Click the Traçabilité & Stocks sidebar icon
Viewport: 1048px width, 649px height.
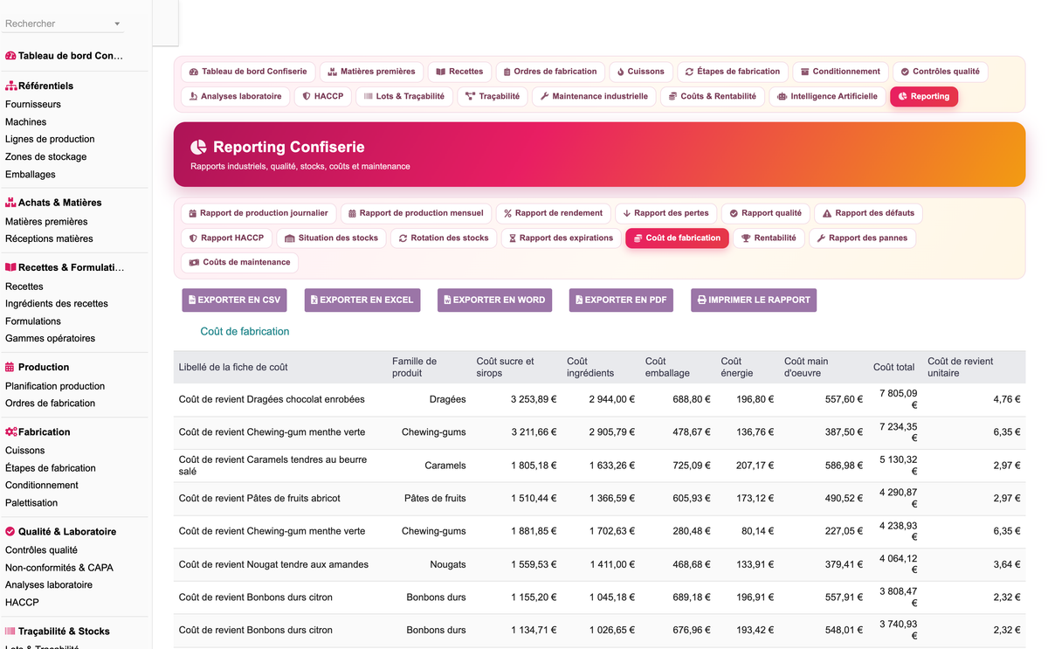(10, 631)
